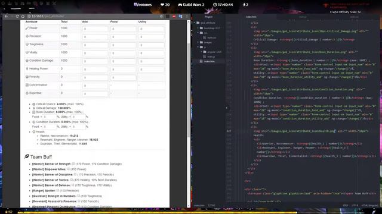The image size is (382, 214).
Task: Click the blue translate extension icon
Action: point(180,16)
